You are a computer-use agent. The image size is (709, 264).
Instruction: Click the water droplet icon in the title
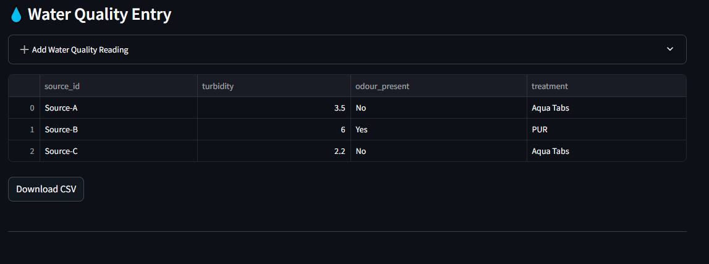coord(17,15)
